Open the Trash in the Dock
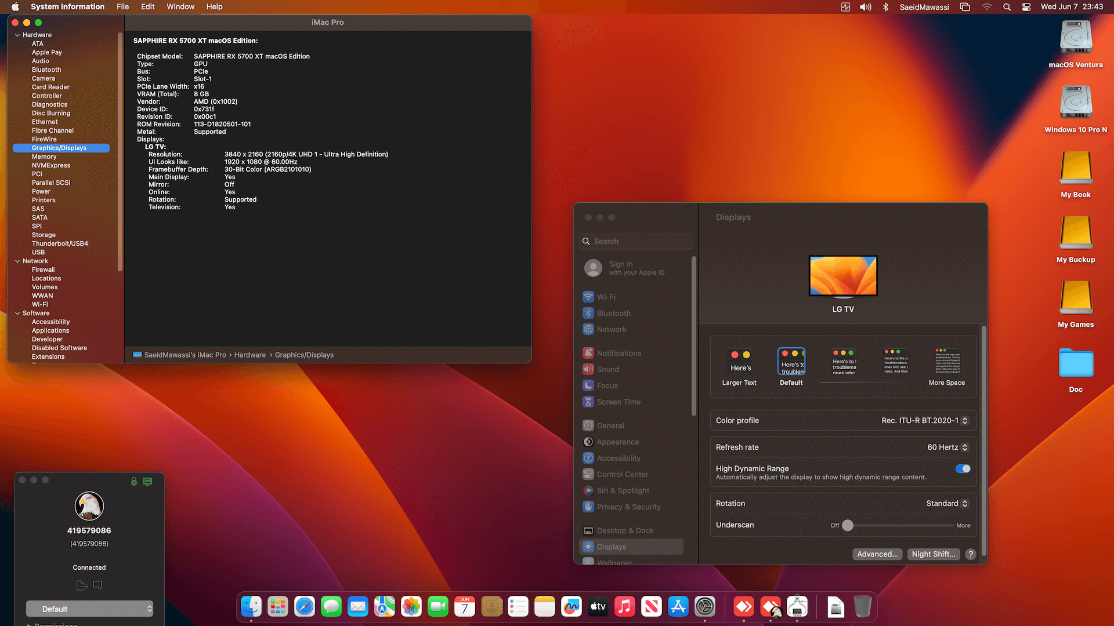Image resolution: width=1114 pixels, height=626 pixels. point(863,607)
